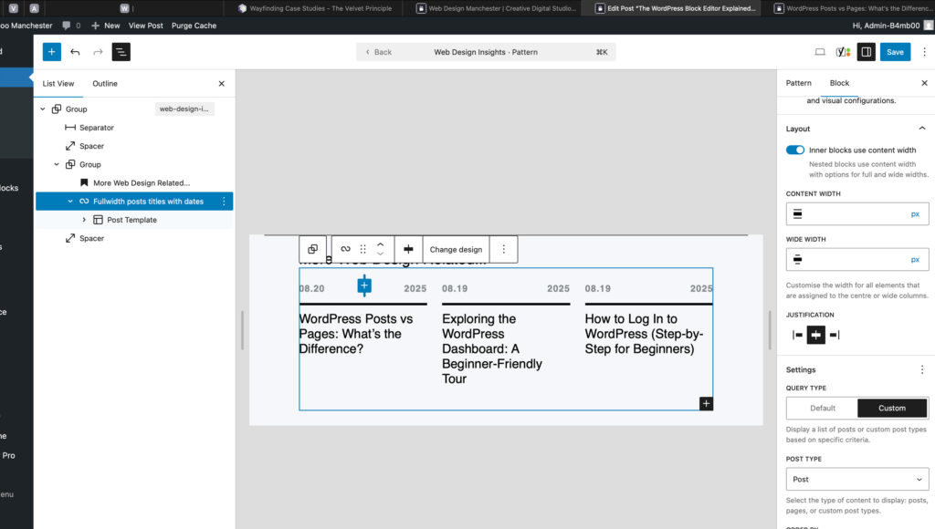Switch to the Outline tab

click(105, 83)
